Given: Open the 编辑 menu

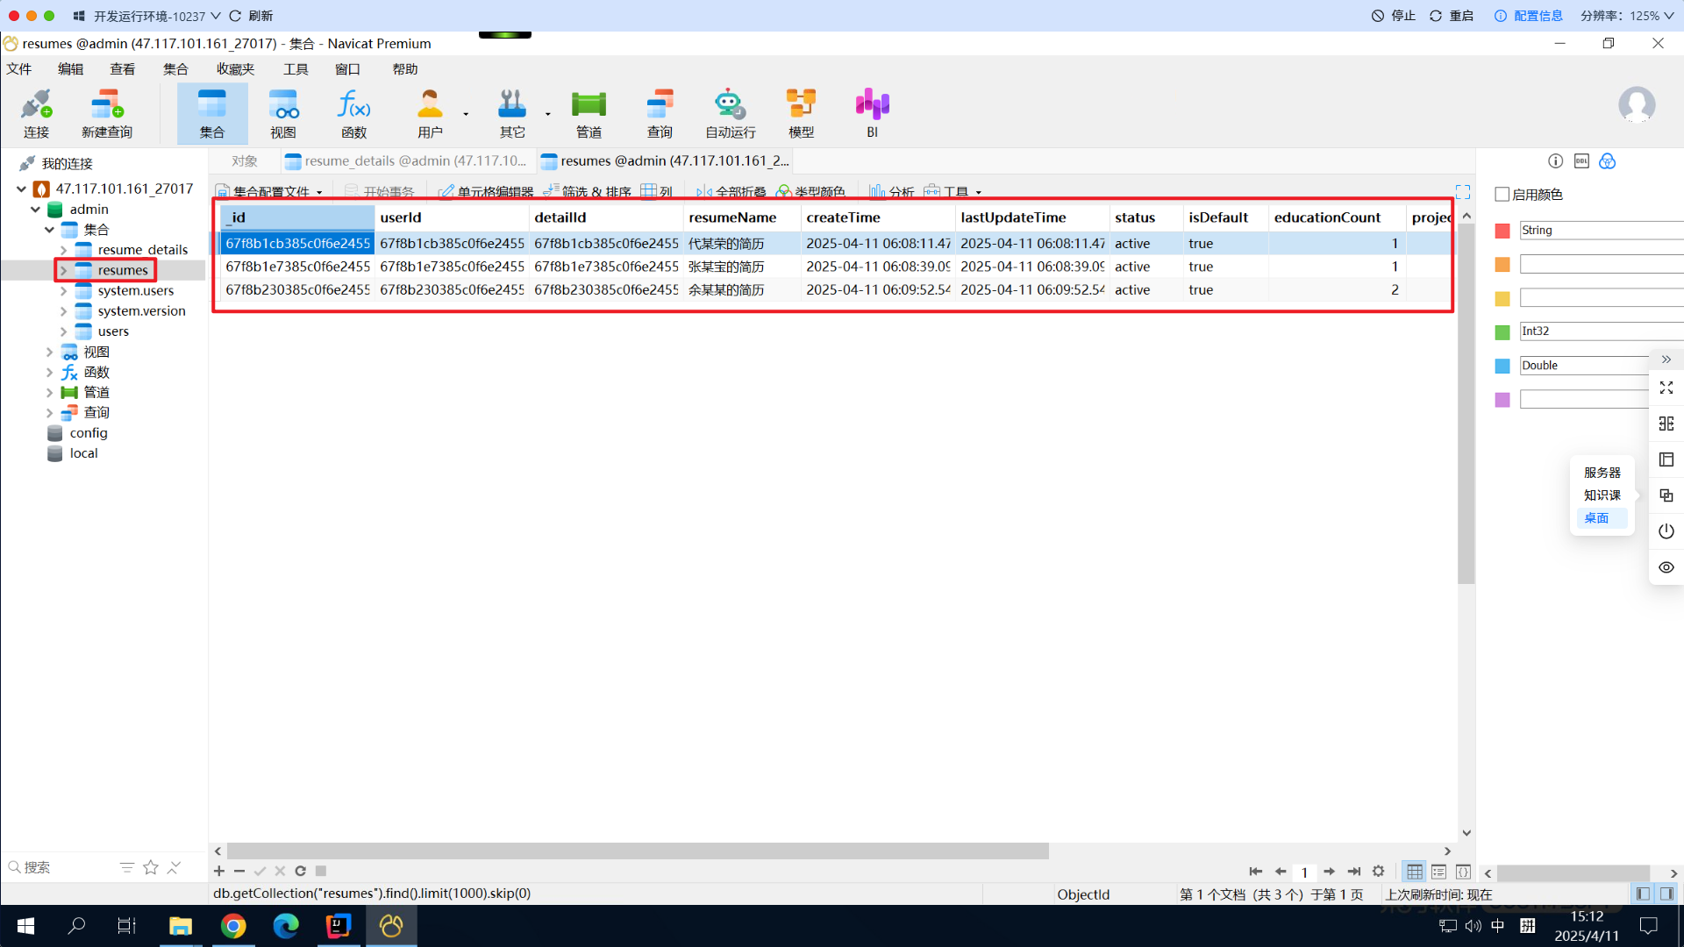Looking at the screenshot, I should pos(70,69).
